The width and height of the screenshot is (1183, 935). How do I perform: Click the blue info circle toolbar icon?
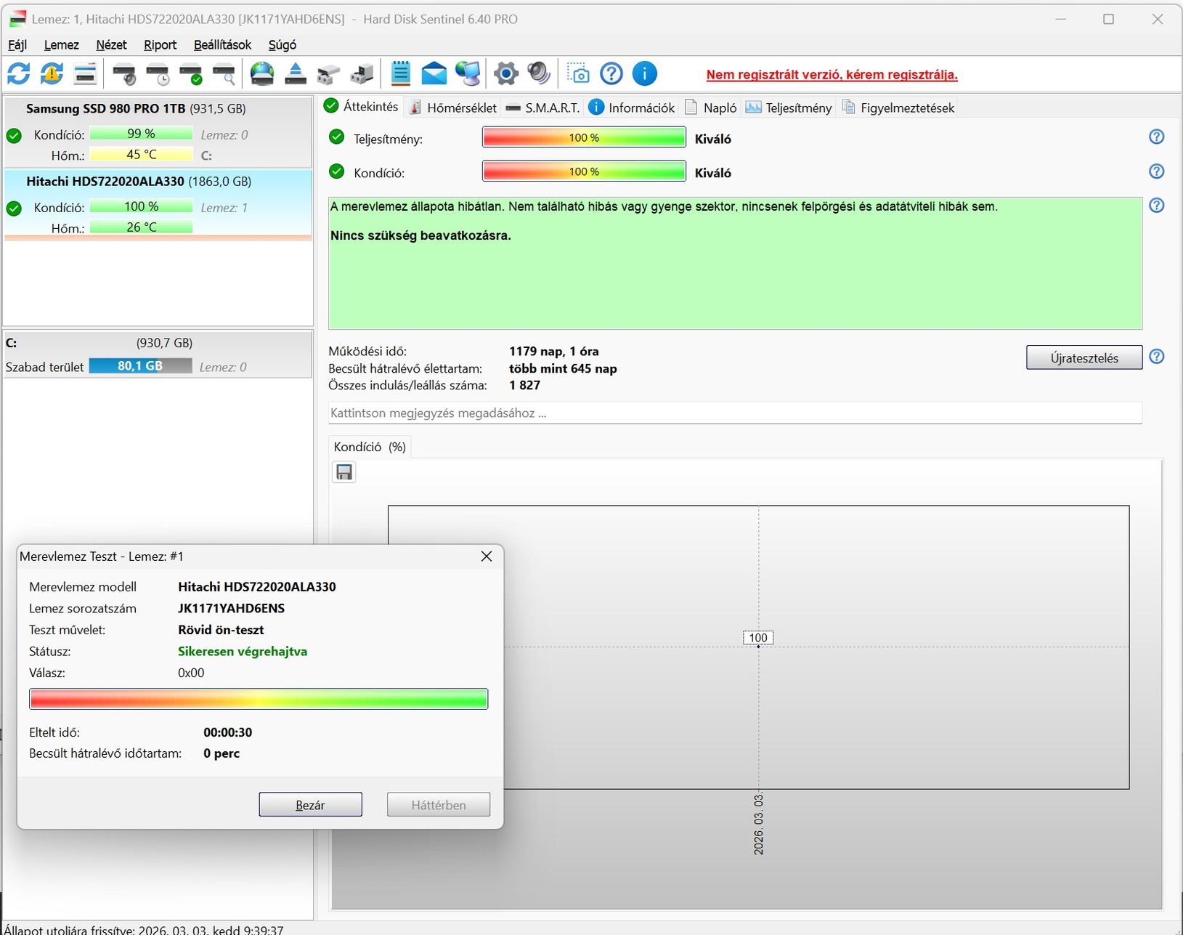[645, 73]
